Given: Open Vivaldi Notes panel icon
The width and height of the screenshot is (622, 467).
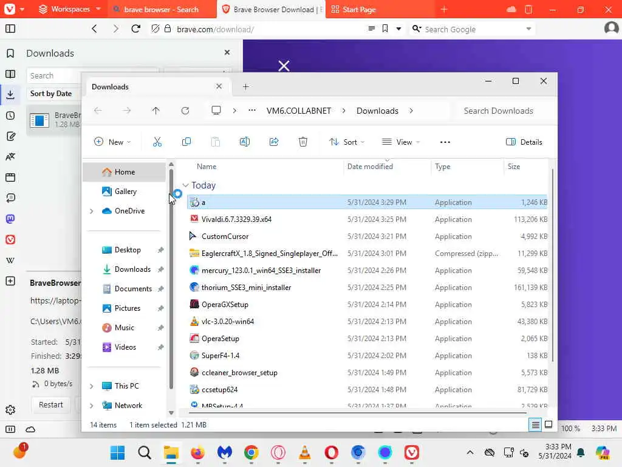Looking at the screenshot, I should coord(10,136).
